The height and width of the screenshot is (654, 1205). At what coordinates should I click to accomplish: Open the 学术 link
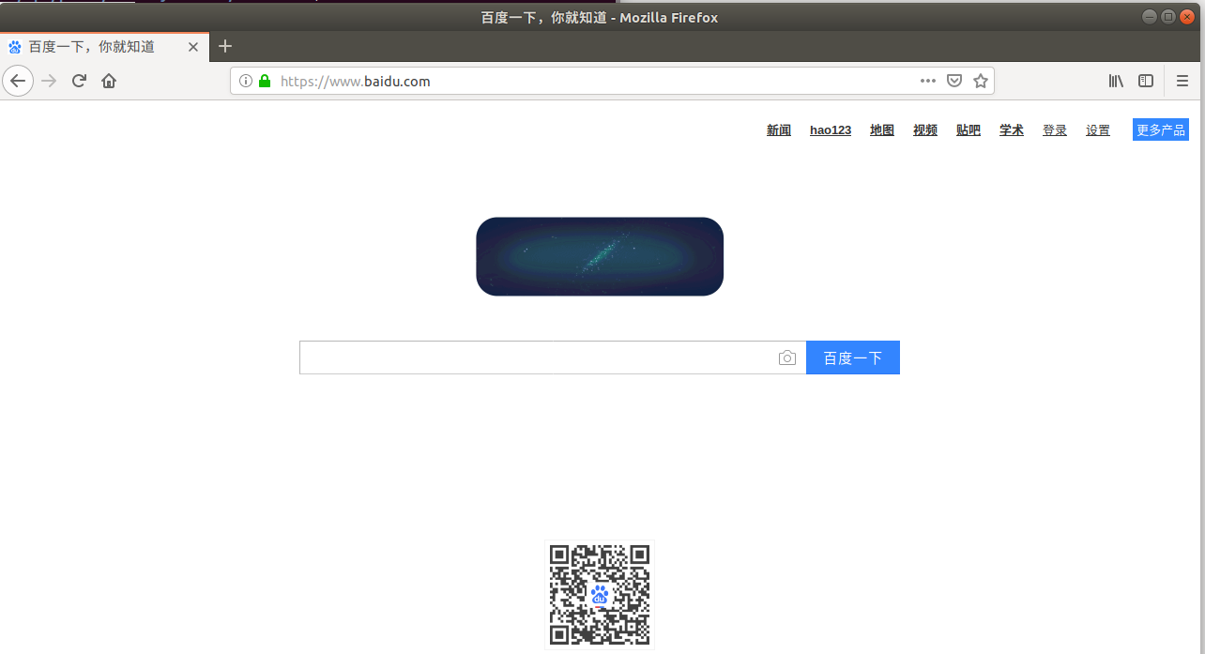click(x=1012, y=130)
